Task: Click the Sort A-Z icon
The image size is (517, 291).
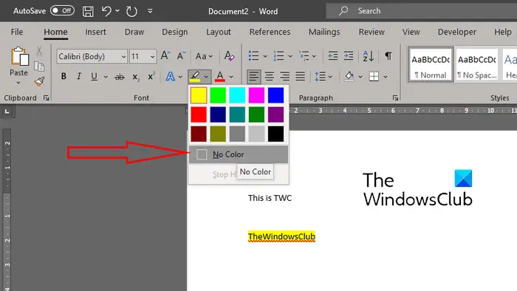Action: click(x=368, y=55)
